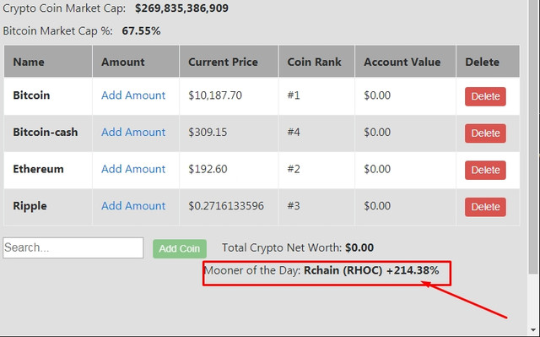This screenshot has width=540, height=337.
Task: Add amount for Bitcoin-cash
Action: (133, 132)
